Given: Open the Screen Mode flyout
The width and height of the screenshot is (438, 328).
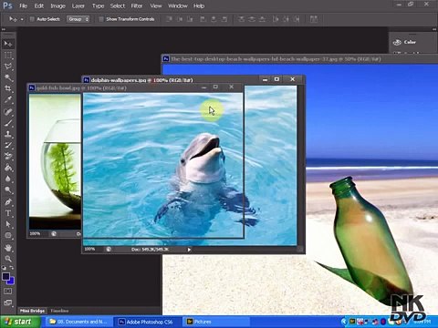Looking at the screenshot, I should 8,302.
